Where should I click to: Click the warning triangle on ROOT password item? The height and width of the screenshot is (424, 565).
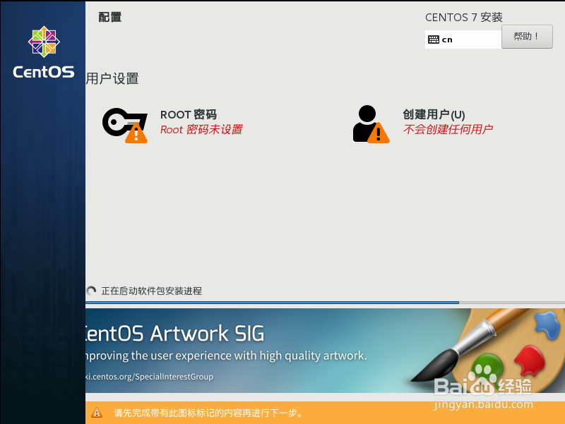[x=136, y=135]
